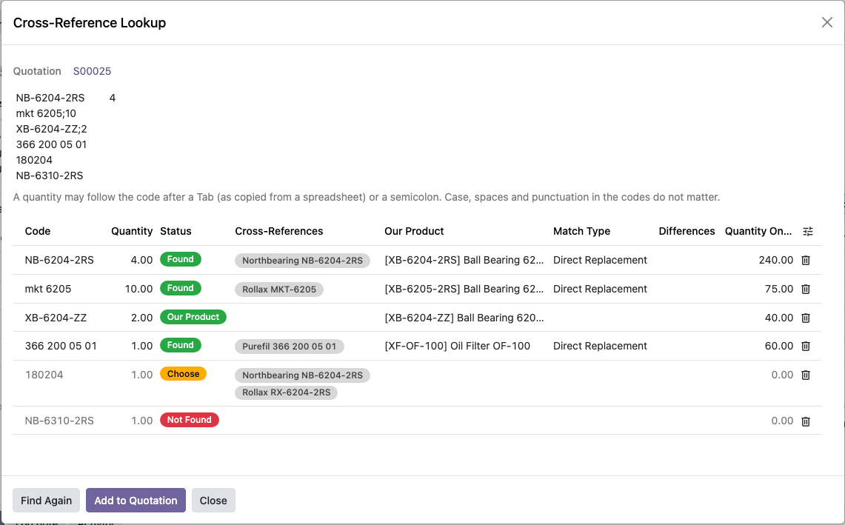
Task: Delete the mkt 6205 row using trash icon
Action: (806, 290)
